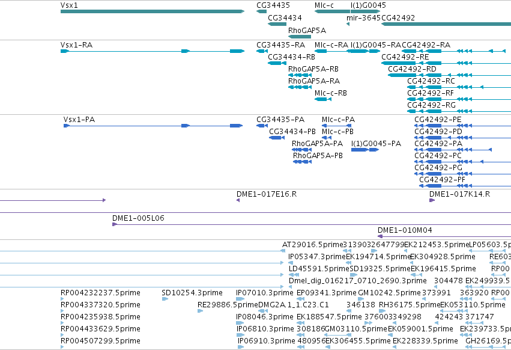Click the EK188547.5prime EST label
Viewport: 511px width, 350px height.
[329, 317]
